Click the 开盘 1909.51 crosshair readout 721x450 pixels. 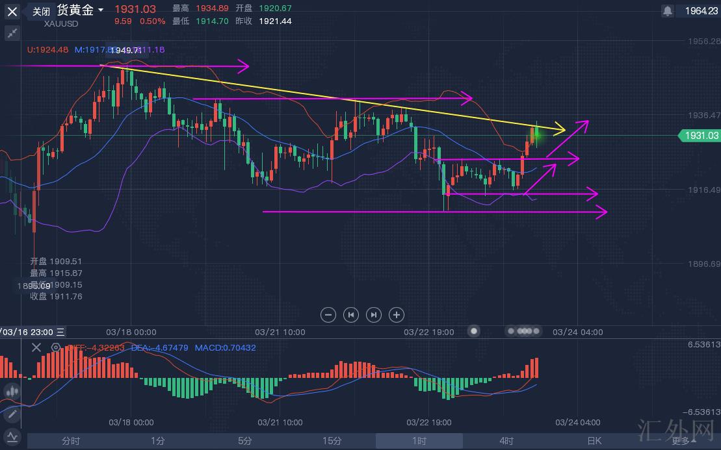56,261
